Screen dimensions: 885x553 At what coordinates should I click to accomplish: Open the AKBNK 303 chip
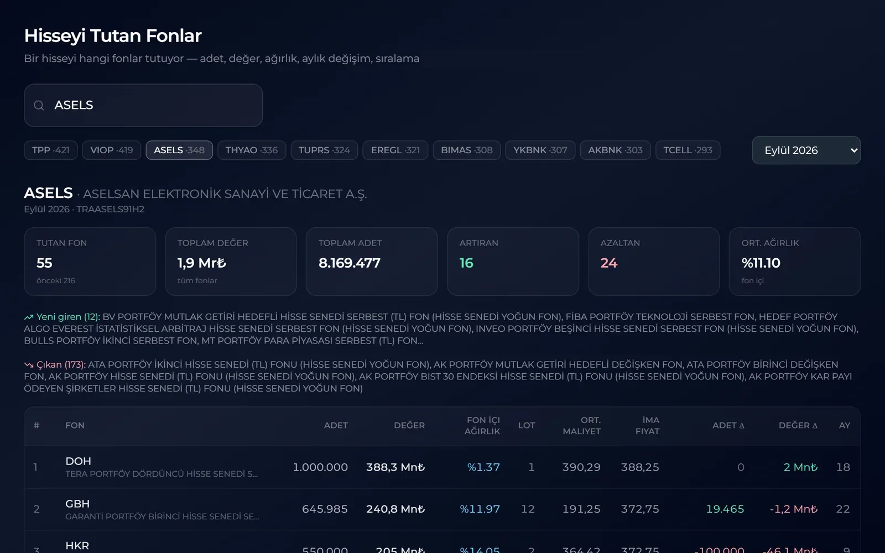click(615, 150)
